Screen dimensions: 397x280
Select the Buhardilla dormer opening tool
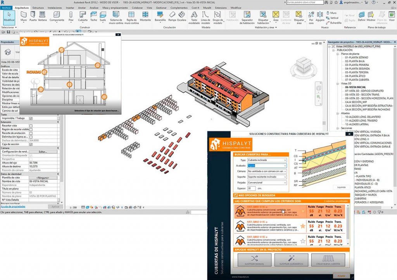334,23
